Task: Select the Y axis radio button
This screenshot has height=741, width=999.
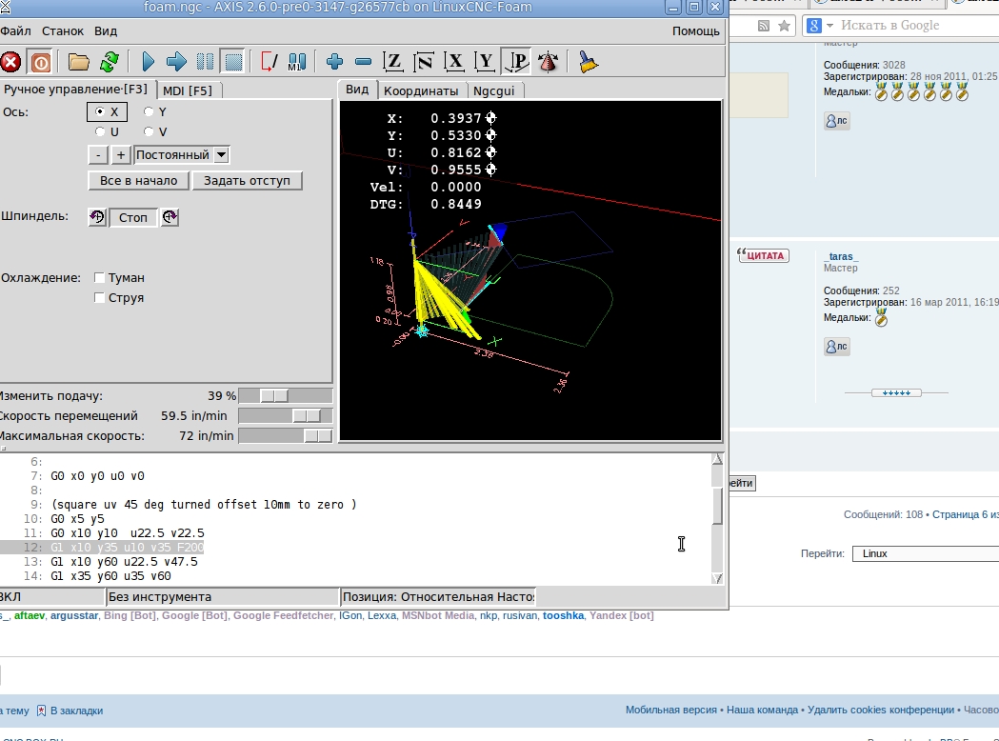Action: point(149,111)
